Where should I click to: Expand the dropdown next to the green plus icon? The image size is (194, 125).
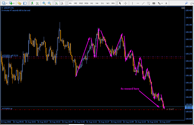(14, 3)
